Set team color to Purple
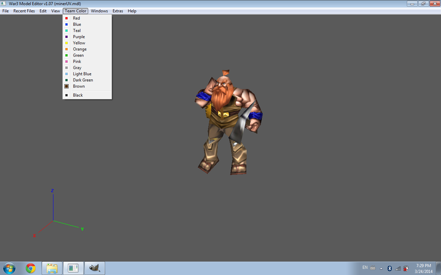Viewport: 441px width, 275px height. 87,37
